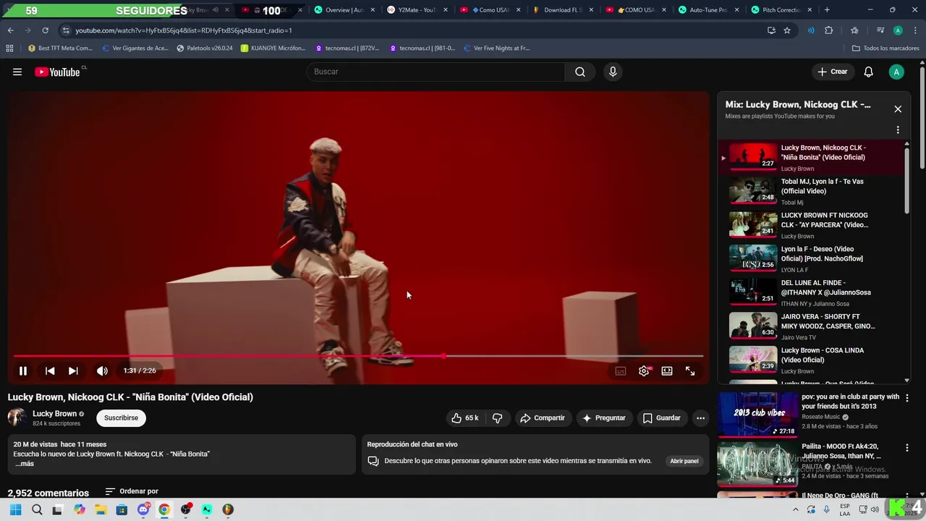The height and width of the screenshot is (521, 926).
Task: Switch to Y2Mate browser tab
Action: (x=417, y=10)
